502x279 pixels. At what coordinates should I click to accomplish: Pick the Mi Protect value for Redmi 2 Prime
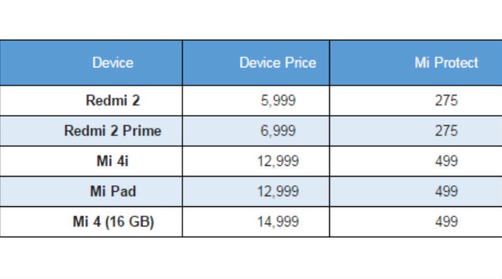click(446, 131)
